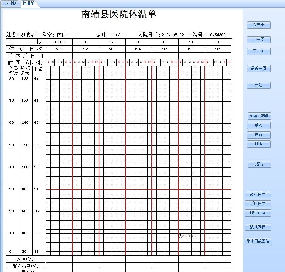Click the title 南靖县医院体温单

click(x=119, y=14)
